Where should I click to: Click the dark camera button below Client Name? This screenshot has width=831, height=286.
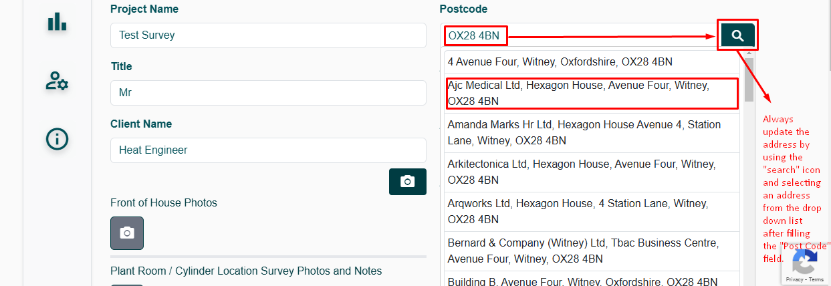coord(407,182)
